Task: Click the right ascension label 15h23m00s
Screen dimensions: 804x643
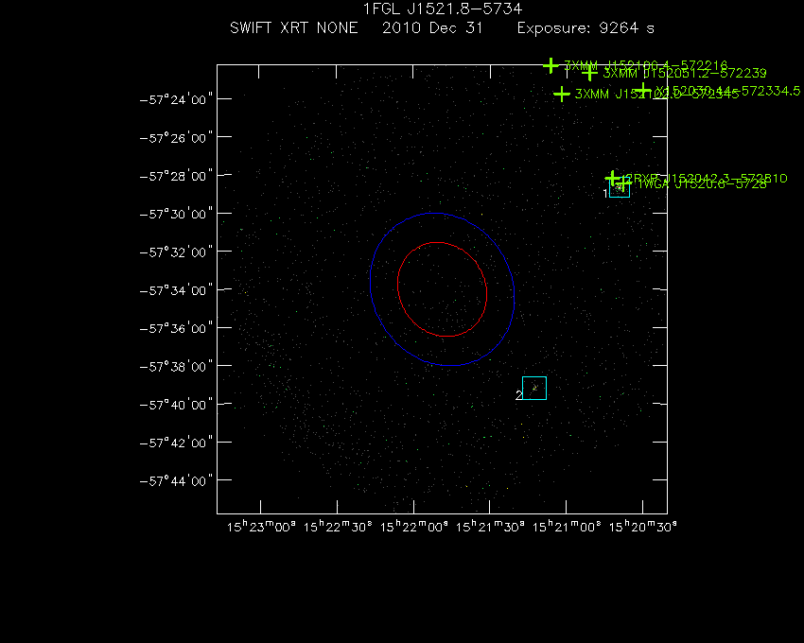Action: coord(261,527)
